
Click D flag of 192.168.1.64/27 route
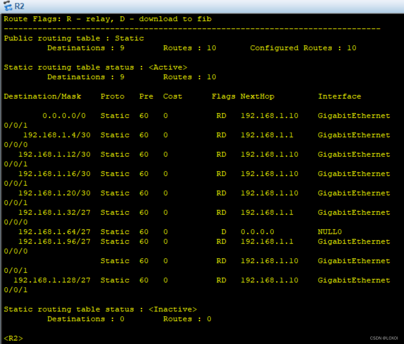click(224, 231)
